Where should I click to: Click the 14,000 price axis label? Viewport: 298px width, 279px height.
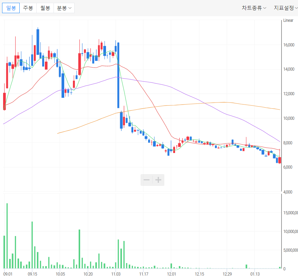[x=289, y=69]
